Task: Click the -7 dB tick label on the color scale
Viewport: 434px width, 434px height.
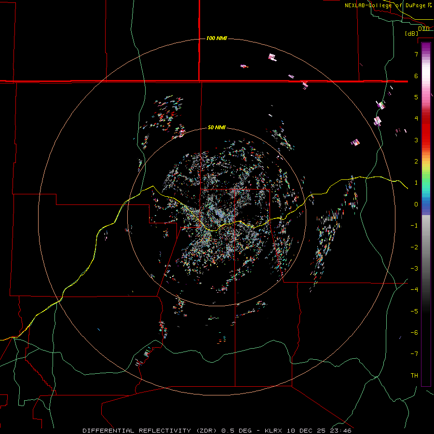Action: point(414,354)
